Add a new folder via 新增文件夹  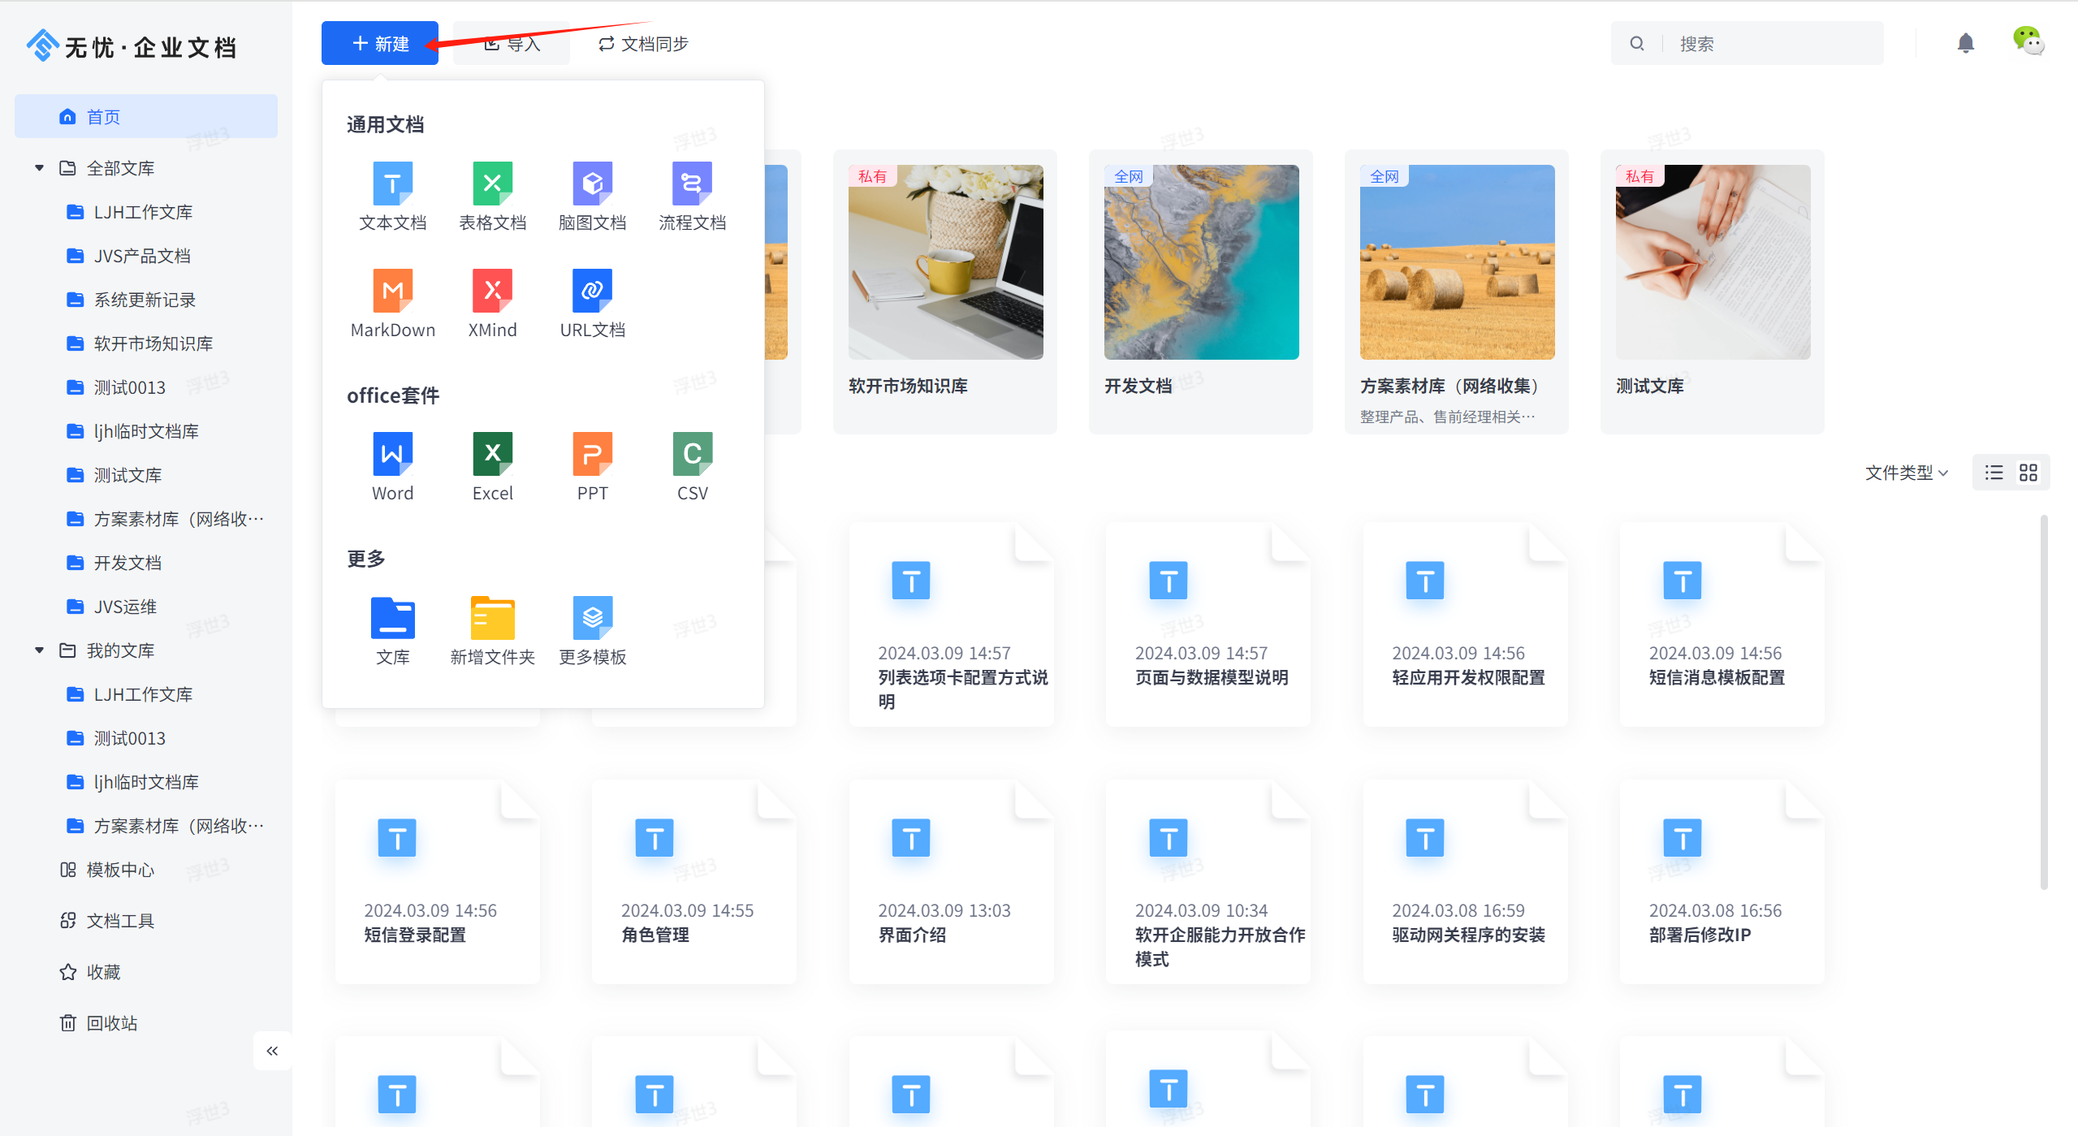click(x=493, y=632)
